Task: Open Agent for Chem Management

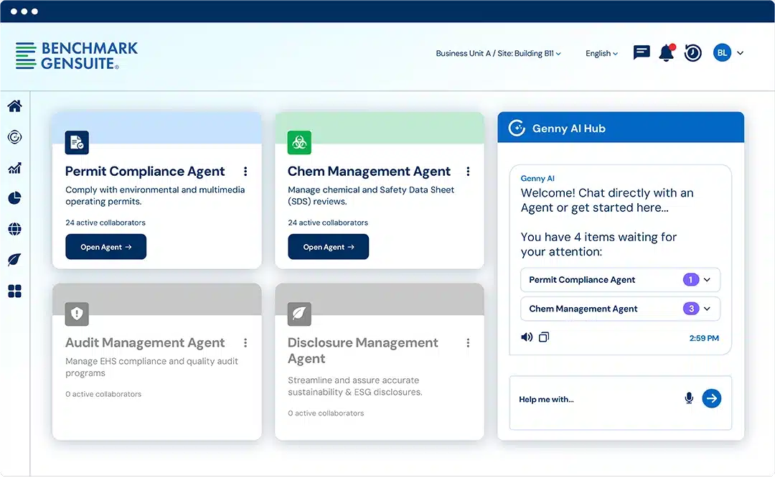Action: click(328, 247)
